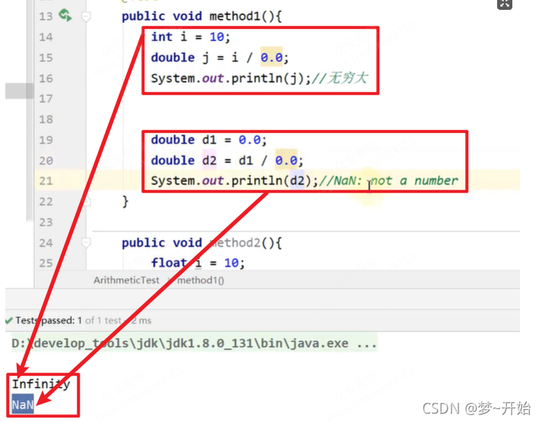The height and width of the screenshot is (422, 542).
Task: Select the ArithmeticTest breadcrumb
Action: click(x=126, y=280)
